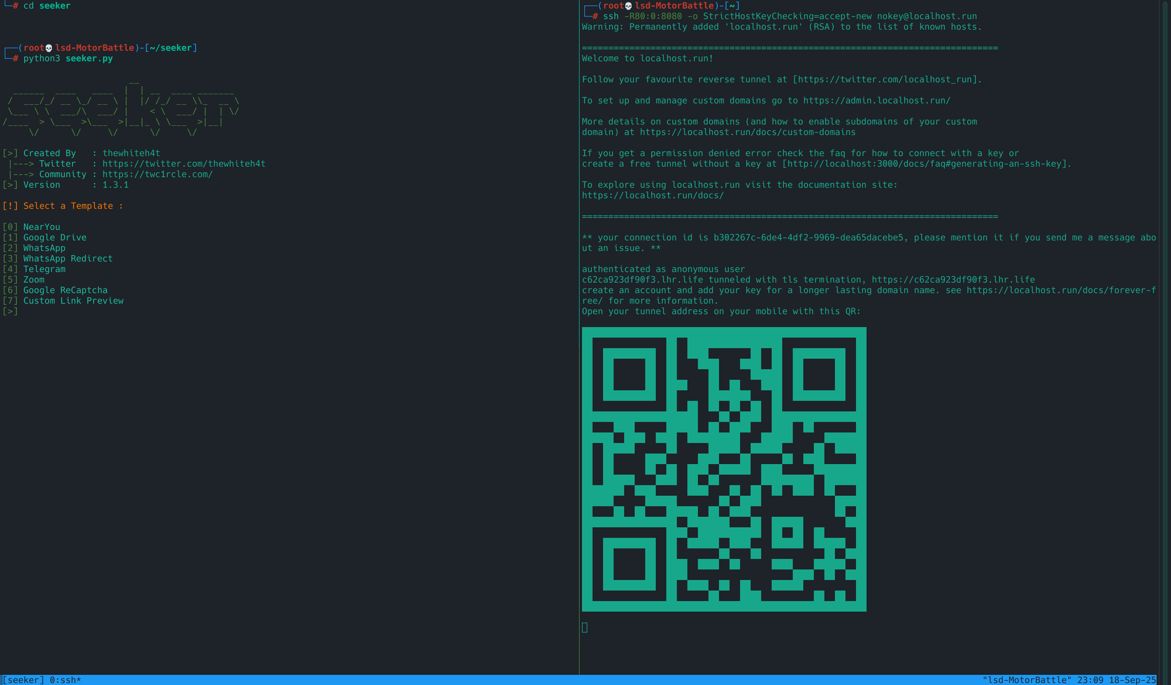This screenshot has height=685, width=1171.
Task: Open the admin.localhost.run link
Action: click(x=876, y=100)
